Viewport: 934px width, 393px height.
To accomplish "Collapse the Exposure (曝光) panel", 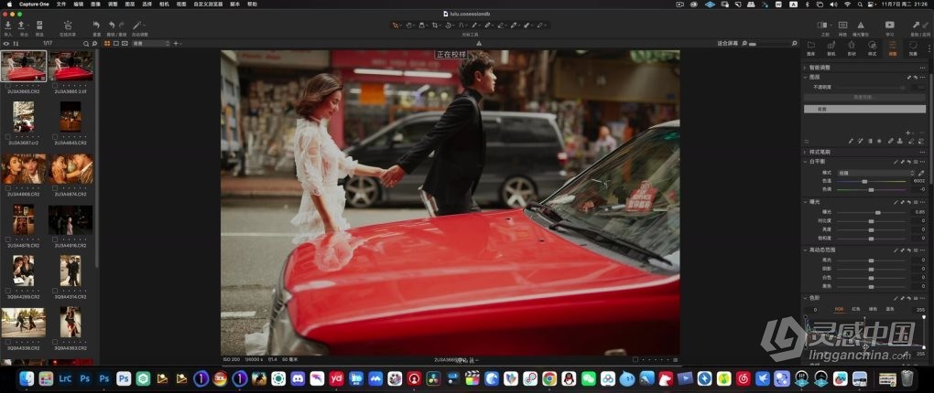I will point(805,201).
